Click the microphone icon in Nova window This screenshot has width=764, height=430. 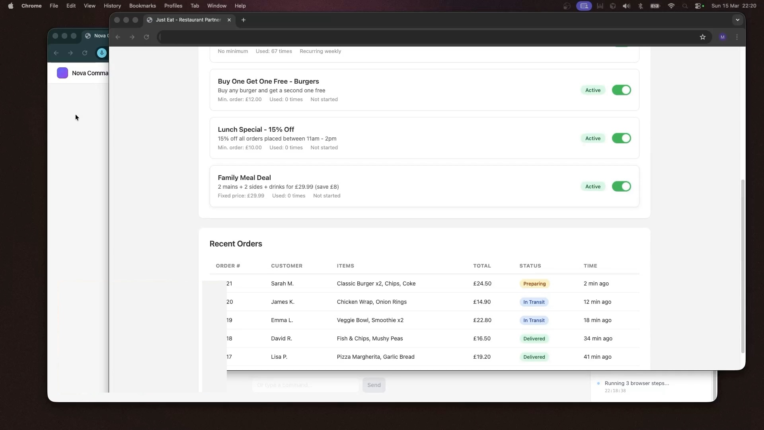102,53
